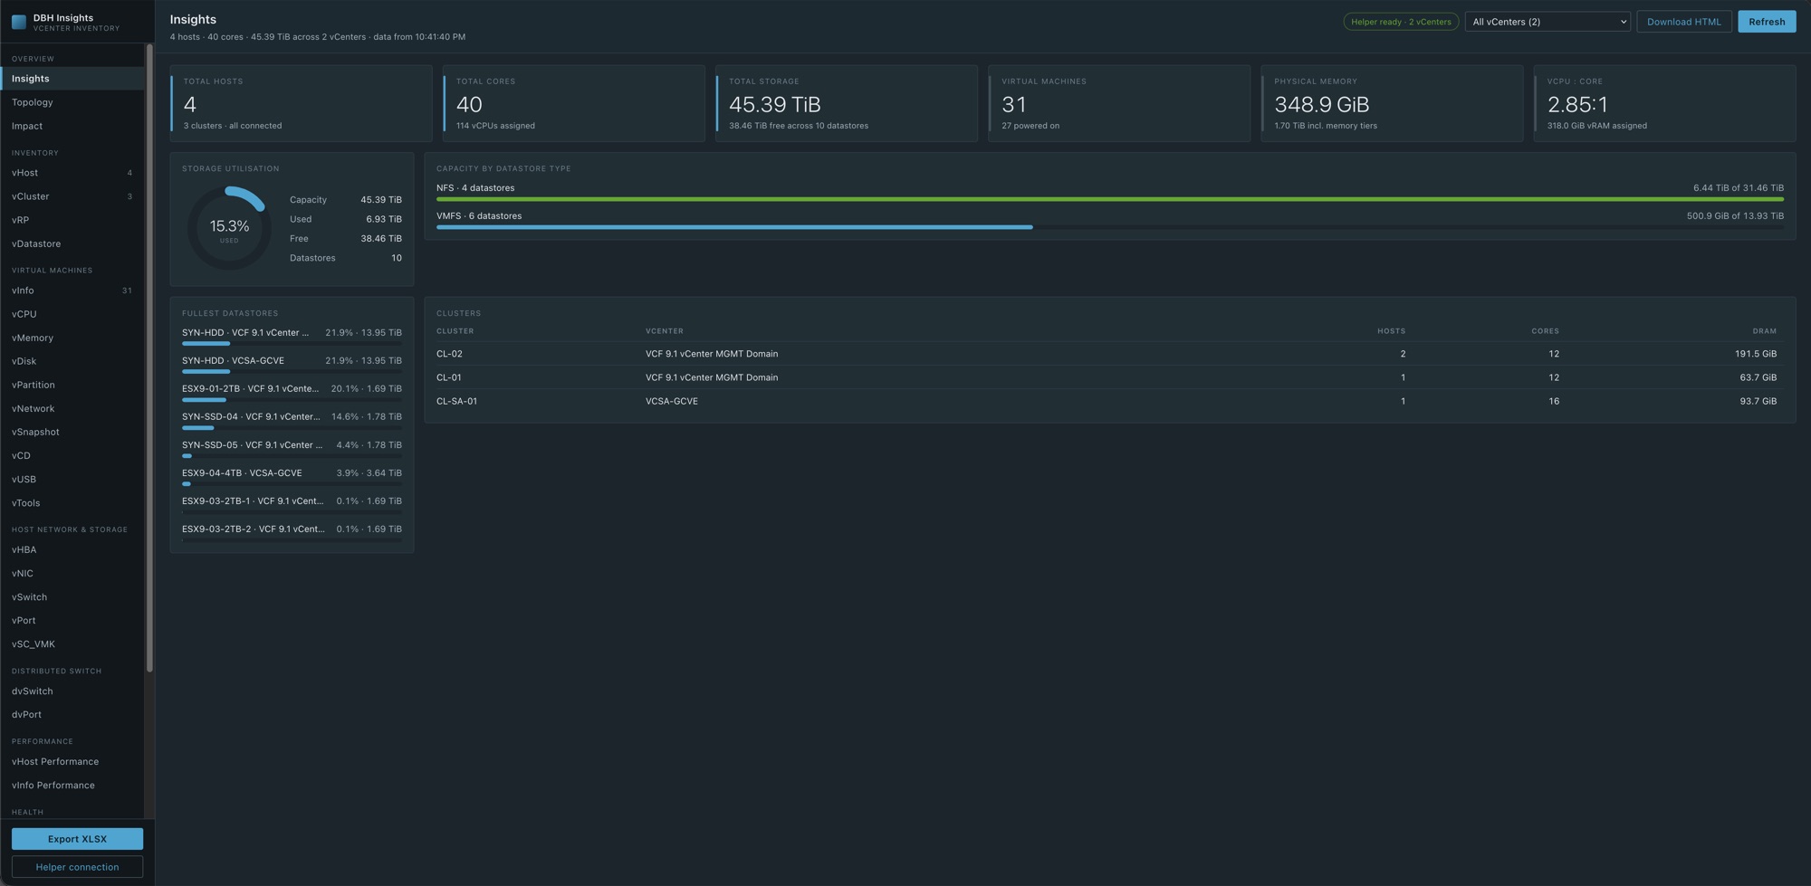
Task: Go to the vHost inventory
Action: 72,173
